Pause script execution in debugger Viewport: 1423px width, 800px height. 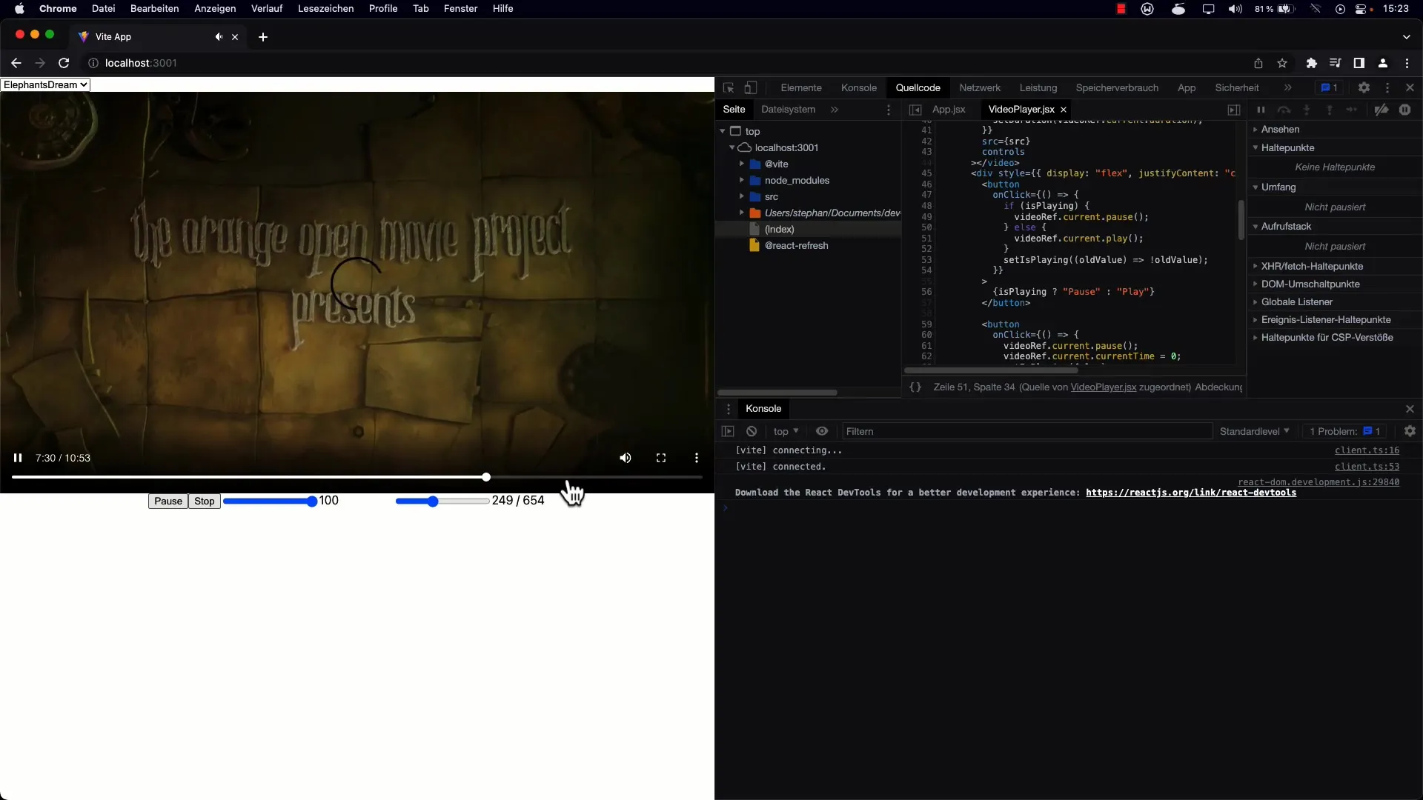pos(1261,110)
